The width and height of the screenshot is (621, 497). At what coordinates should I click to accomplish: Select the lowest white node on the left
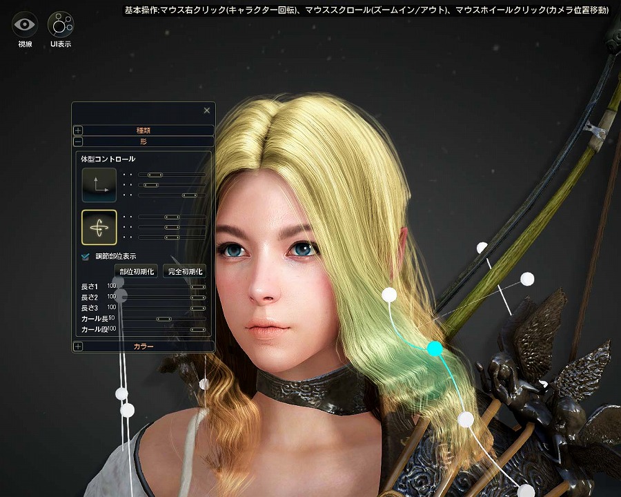[x=126, y=410]
